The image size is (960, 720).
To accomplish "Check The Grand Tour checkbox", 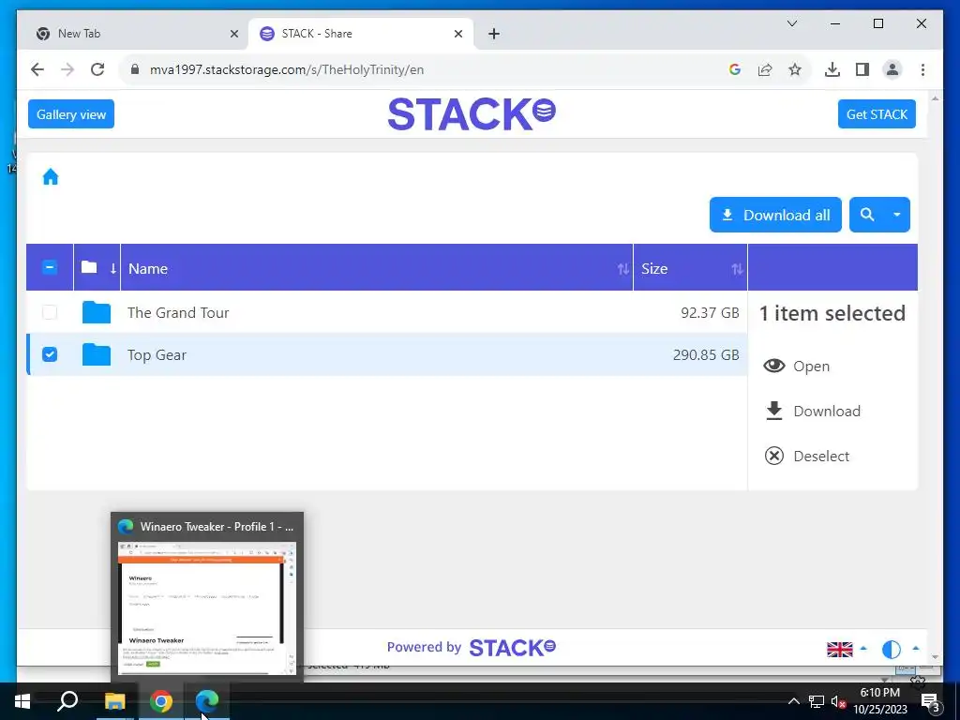I will pos(50,312).
